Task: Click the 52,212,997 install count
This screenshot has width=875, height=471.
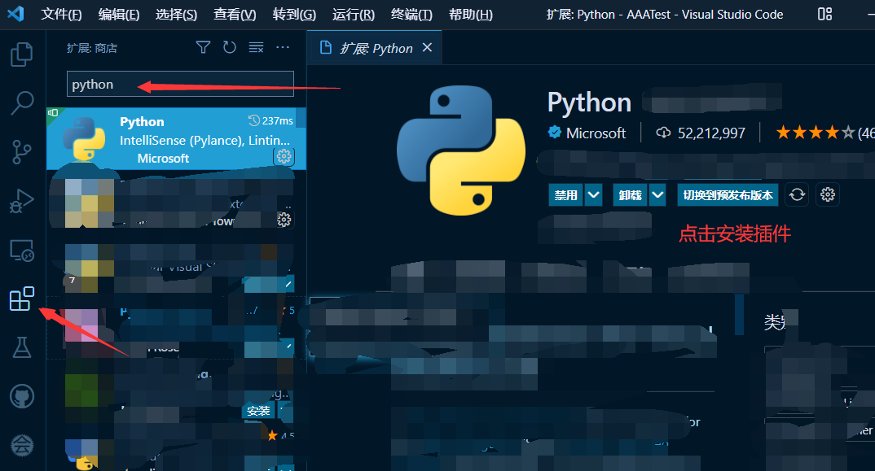Action: [x=711, y=133]
